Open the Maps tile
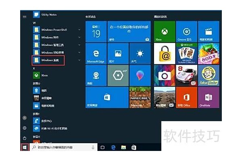The width and height of the screenshot is (242, 161). (96, 76)
